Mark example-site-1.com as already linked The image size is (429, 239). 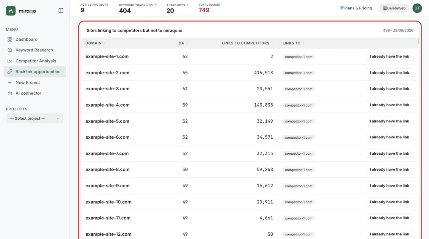389,56
